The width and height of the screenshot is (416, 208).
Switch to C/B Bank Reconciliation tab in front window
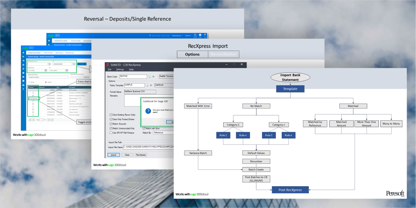tap(34, 53)
